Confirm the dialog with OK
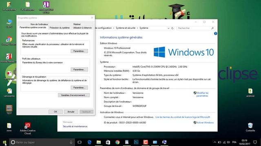This screenshot has height=146, width=261. [x=55, y=112]
